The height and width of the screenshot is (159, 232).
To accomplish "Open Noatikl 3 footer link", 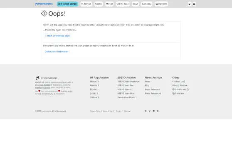I will (94, 85).
